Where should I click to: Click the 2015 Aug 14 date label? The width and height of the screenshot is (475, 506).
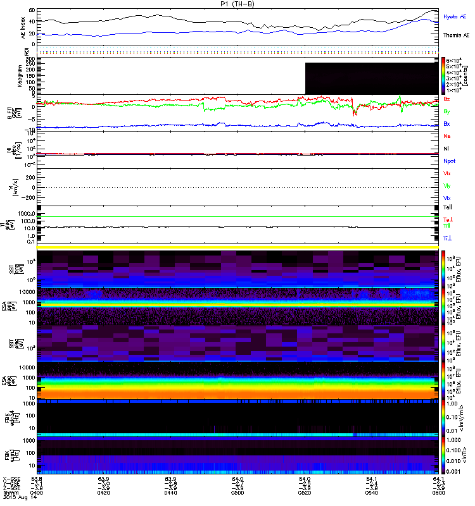point(20,497)
